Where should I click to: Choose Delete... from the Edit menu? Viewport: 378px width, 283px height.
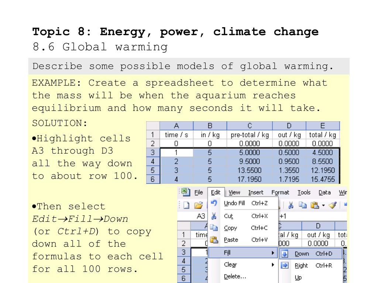pyautogui.click(x=244, y=276)
